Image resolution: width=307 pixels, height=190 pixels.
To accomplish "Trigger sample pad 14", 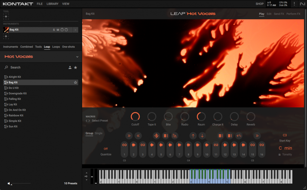I will tap(243, 149).
